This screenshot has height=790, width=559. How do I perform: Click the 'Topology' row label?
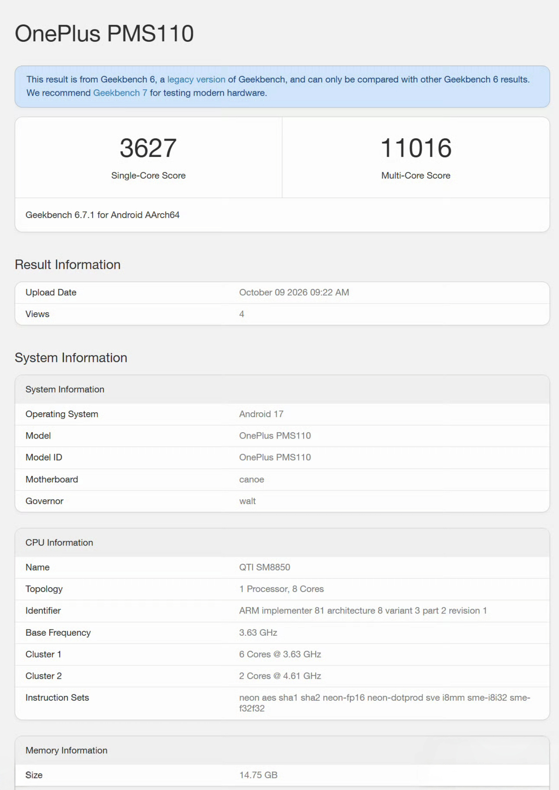[x=44, y=589]
